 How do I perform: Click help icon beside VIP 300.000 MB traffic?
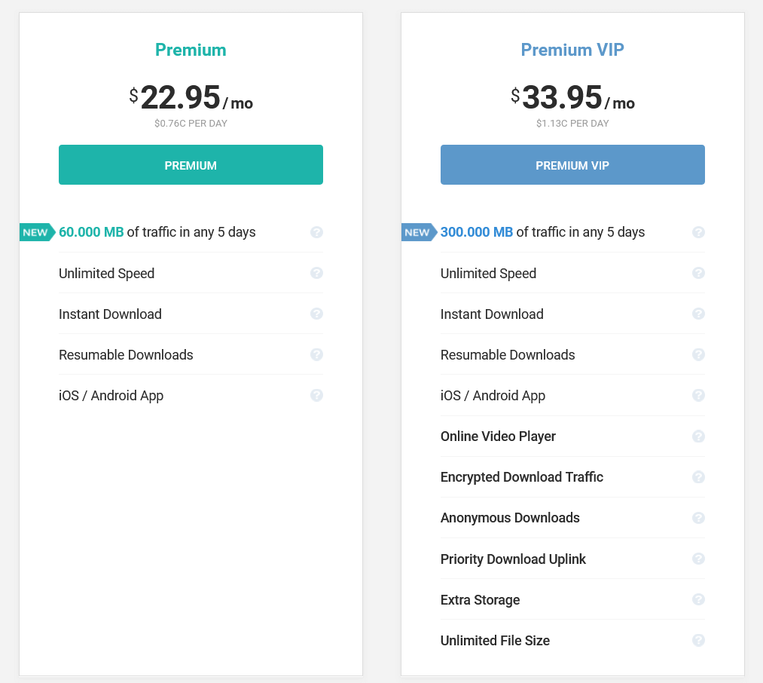(698, 232)
